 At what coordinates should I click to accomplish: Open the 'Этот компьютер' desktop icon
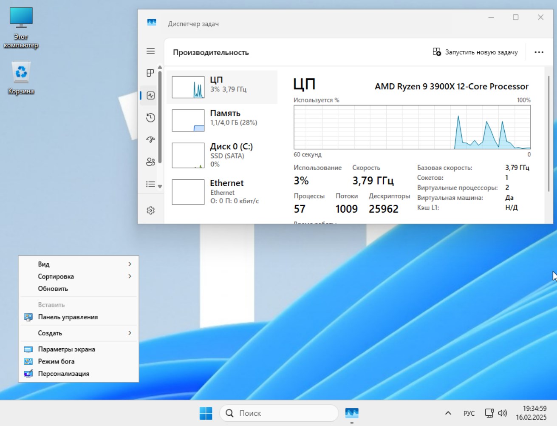[21, 28]
